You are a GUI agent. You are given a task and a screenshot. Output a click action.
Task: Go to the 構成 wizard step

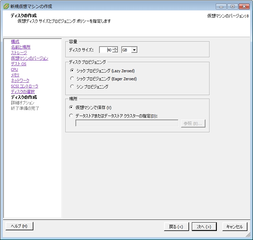click(15, 42)
